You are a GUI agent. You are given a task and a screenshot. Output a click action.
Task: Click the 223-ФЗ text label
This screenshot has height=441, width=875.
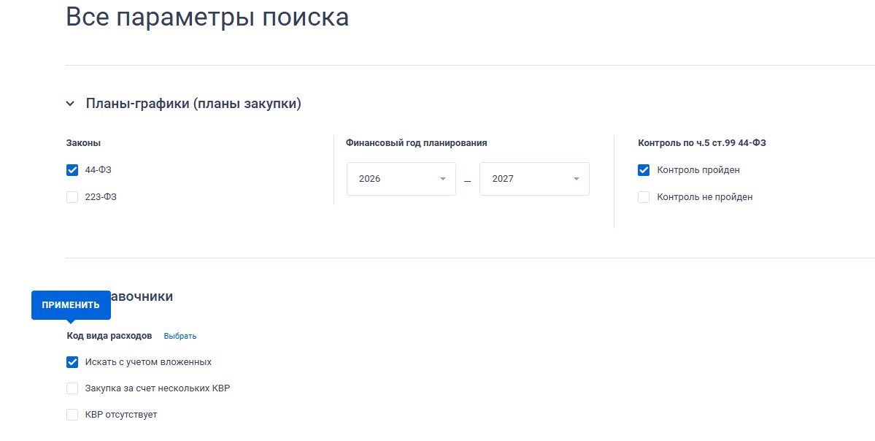[101, 197]
